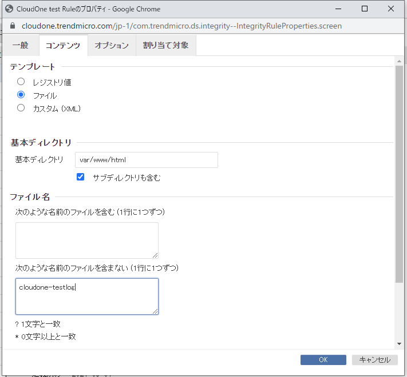Click the vertical scrollbar thumb
Viewport: 407px width, 377px height.
click(399, 174)
